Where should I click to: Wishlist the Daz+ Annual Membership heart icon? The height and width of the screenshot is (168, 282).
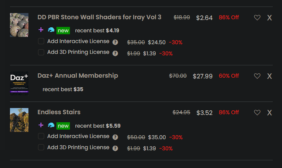pos(257,76)
